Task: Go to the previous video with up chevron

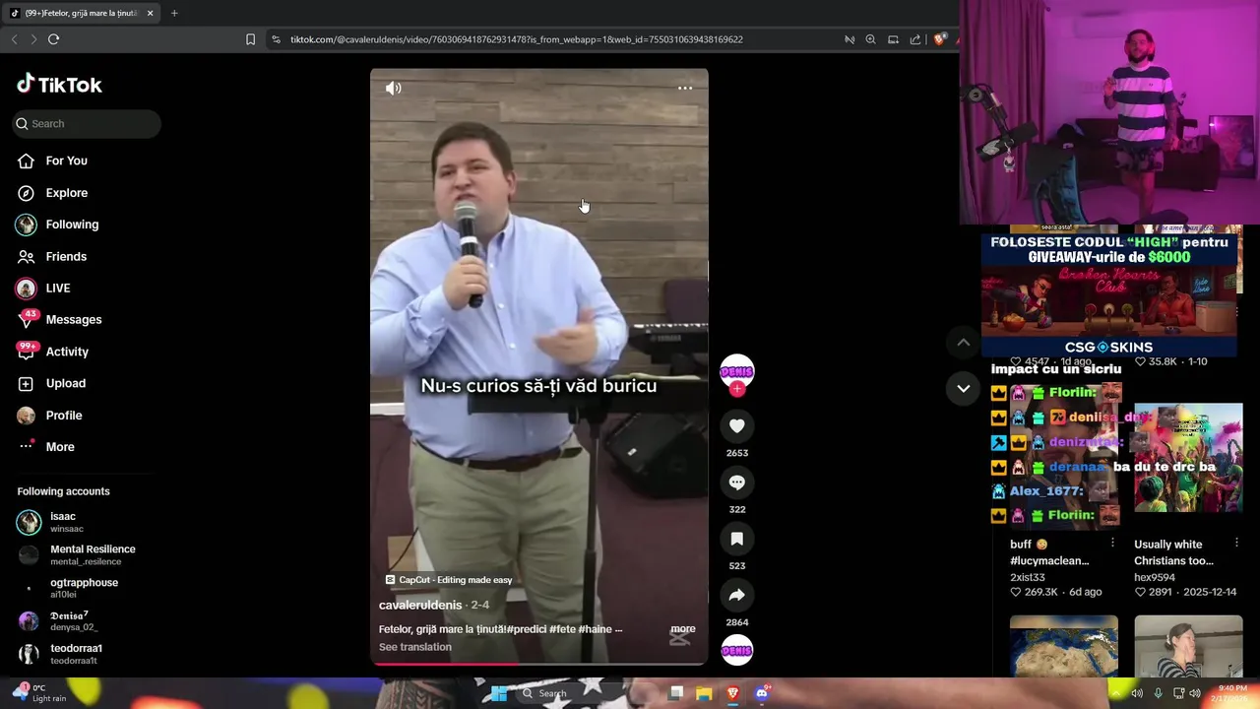Action: coord(964,343)
